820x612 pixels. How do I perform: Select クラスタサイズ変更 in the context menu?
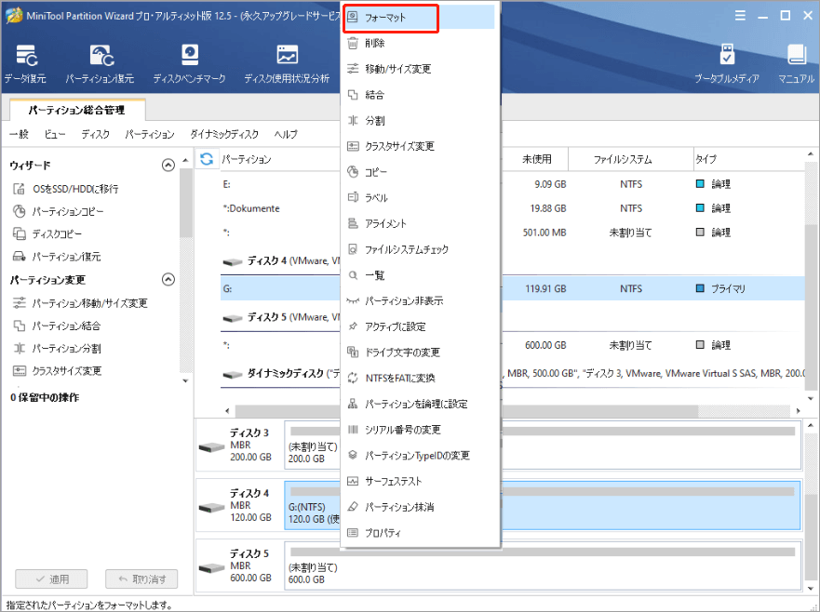point(420,146)
